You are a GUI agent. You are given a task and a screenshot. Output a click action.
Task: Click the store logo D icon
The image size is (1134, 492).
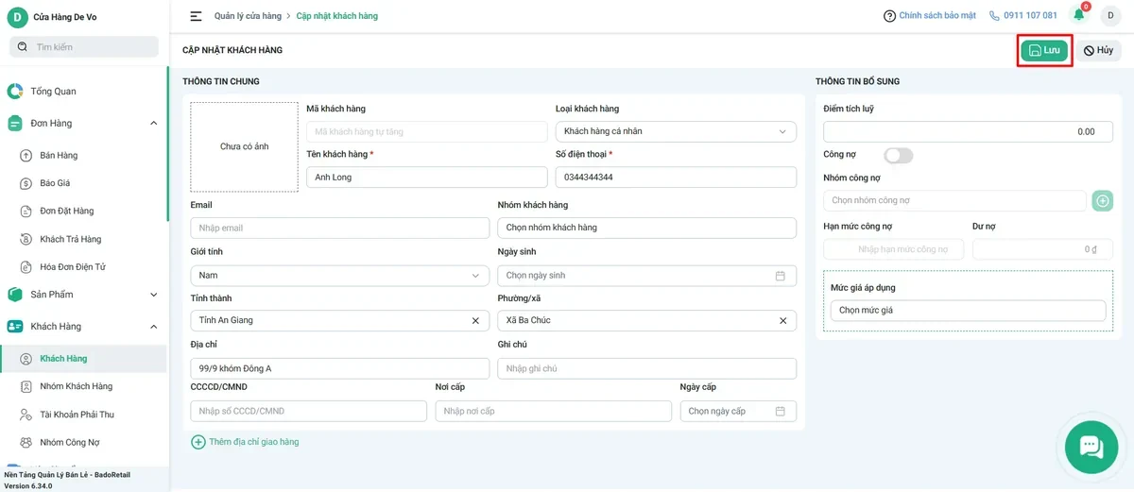pos(17,17)
